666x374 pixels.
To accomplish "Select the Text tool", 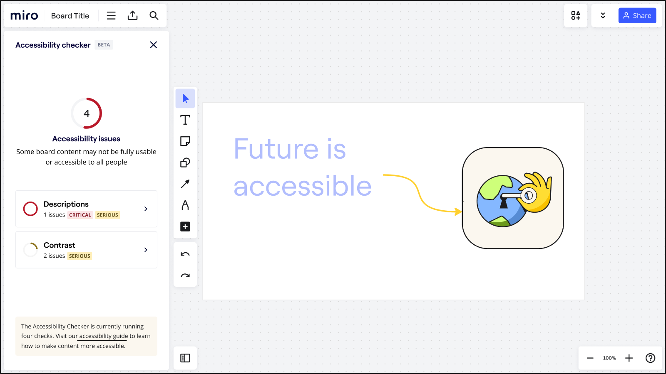I will click(x=185, y=120).
